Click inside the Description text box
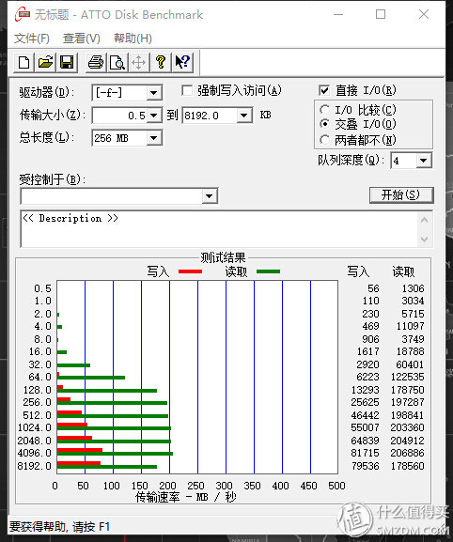 tap(220, 229)
